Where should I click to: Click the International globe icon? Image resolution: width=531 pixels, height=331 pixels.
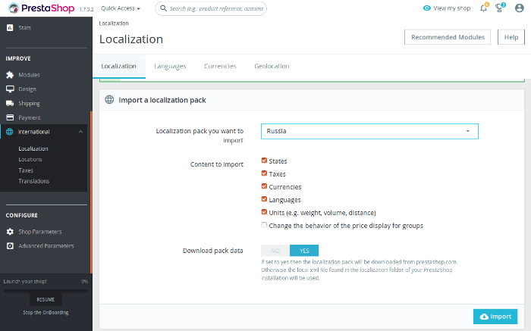click(9, 132)
